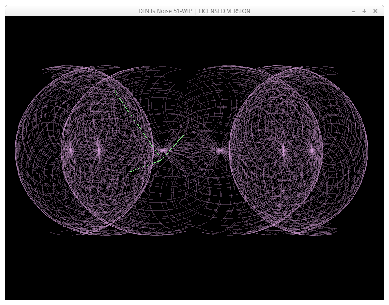Click the central purple convergence point of the pattern
Image resolution: width=389 pixels, height=305 pixels.
(x=220, y=151)
